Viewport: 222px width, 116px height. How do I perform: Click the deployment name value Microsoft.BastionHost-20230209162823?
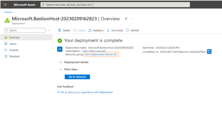[x=111, y=48]
